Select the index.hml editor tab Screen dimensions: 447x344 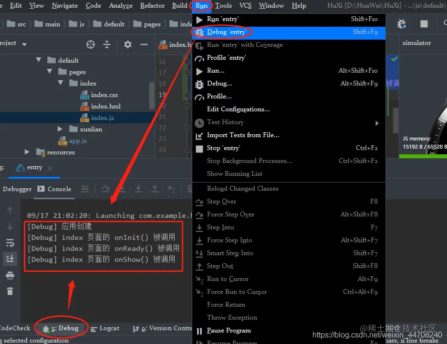pyautogui.click(x=175, y=44)
